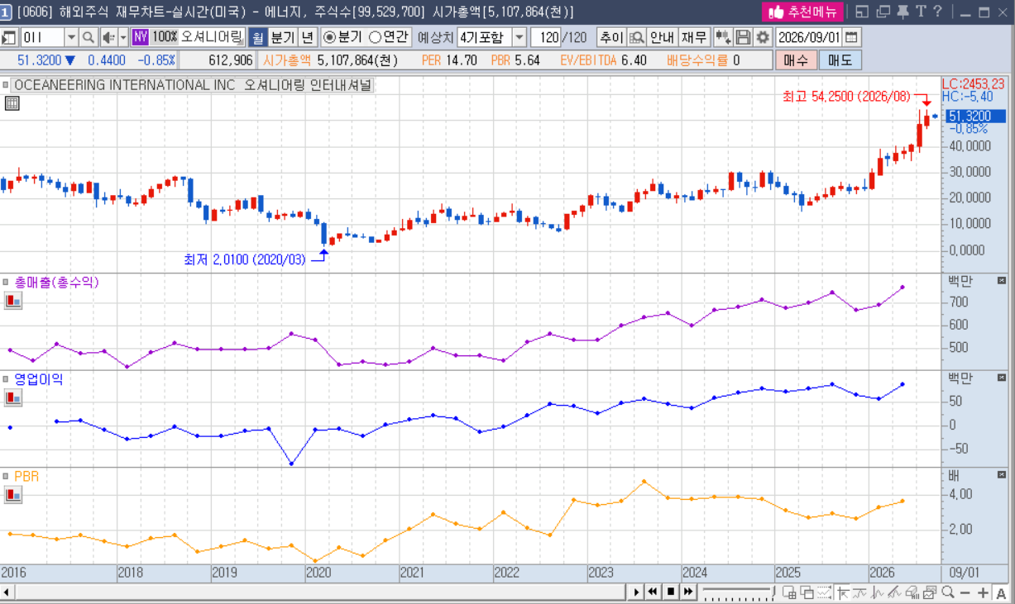
Task: Click the date field 2026/09/01
Action: pyautogui.click(x=808, y=37)
